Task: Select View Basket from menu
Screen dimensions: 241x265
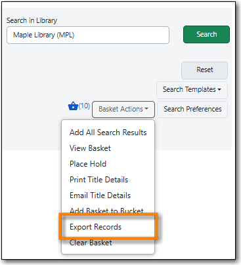Action: 108,148
